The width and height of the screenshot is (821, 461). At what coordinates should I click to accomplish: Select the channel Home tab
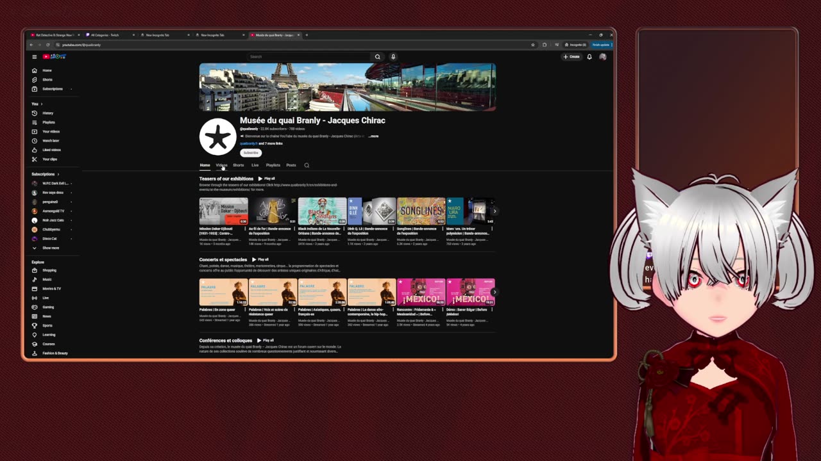[x=205, y=165]
